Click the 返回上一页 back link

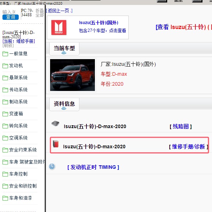pyautogui.click(x=59, y=11)
